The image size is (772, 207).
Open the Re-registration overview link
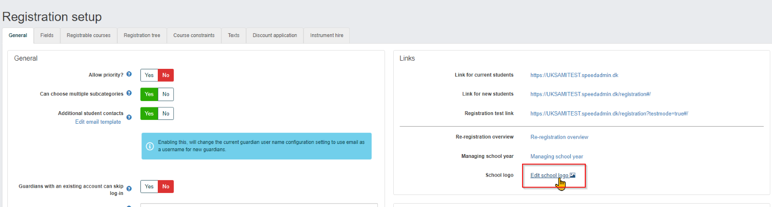(x=559, y=137)
